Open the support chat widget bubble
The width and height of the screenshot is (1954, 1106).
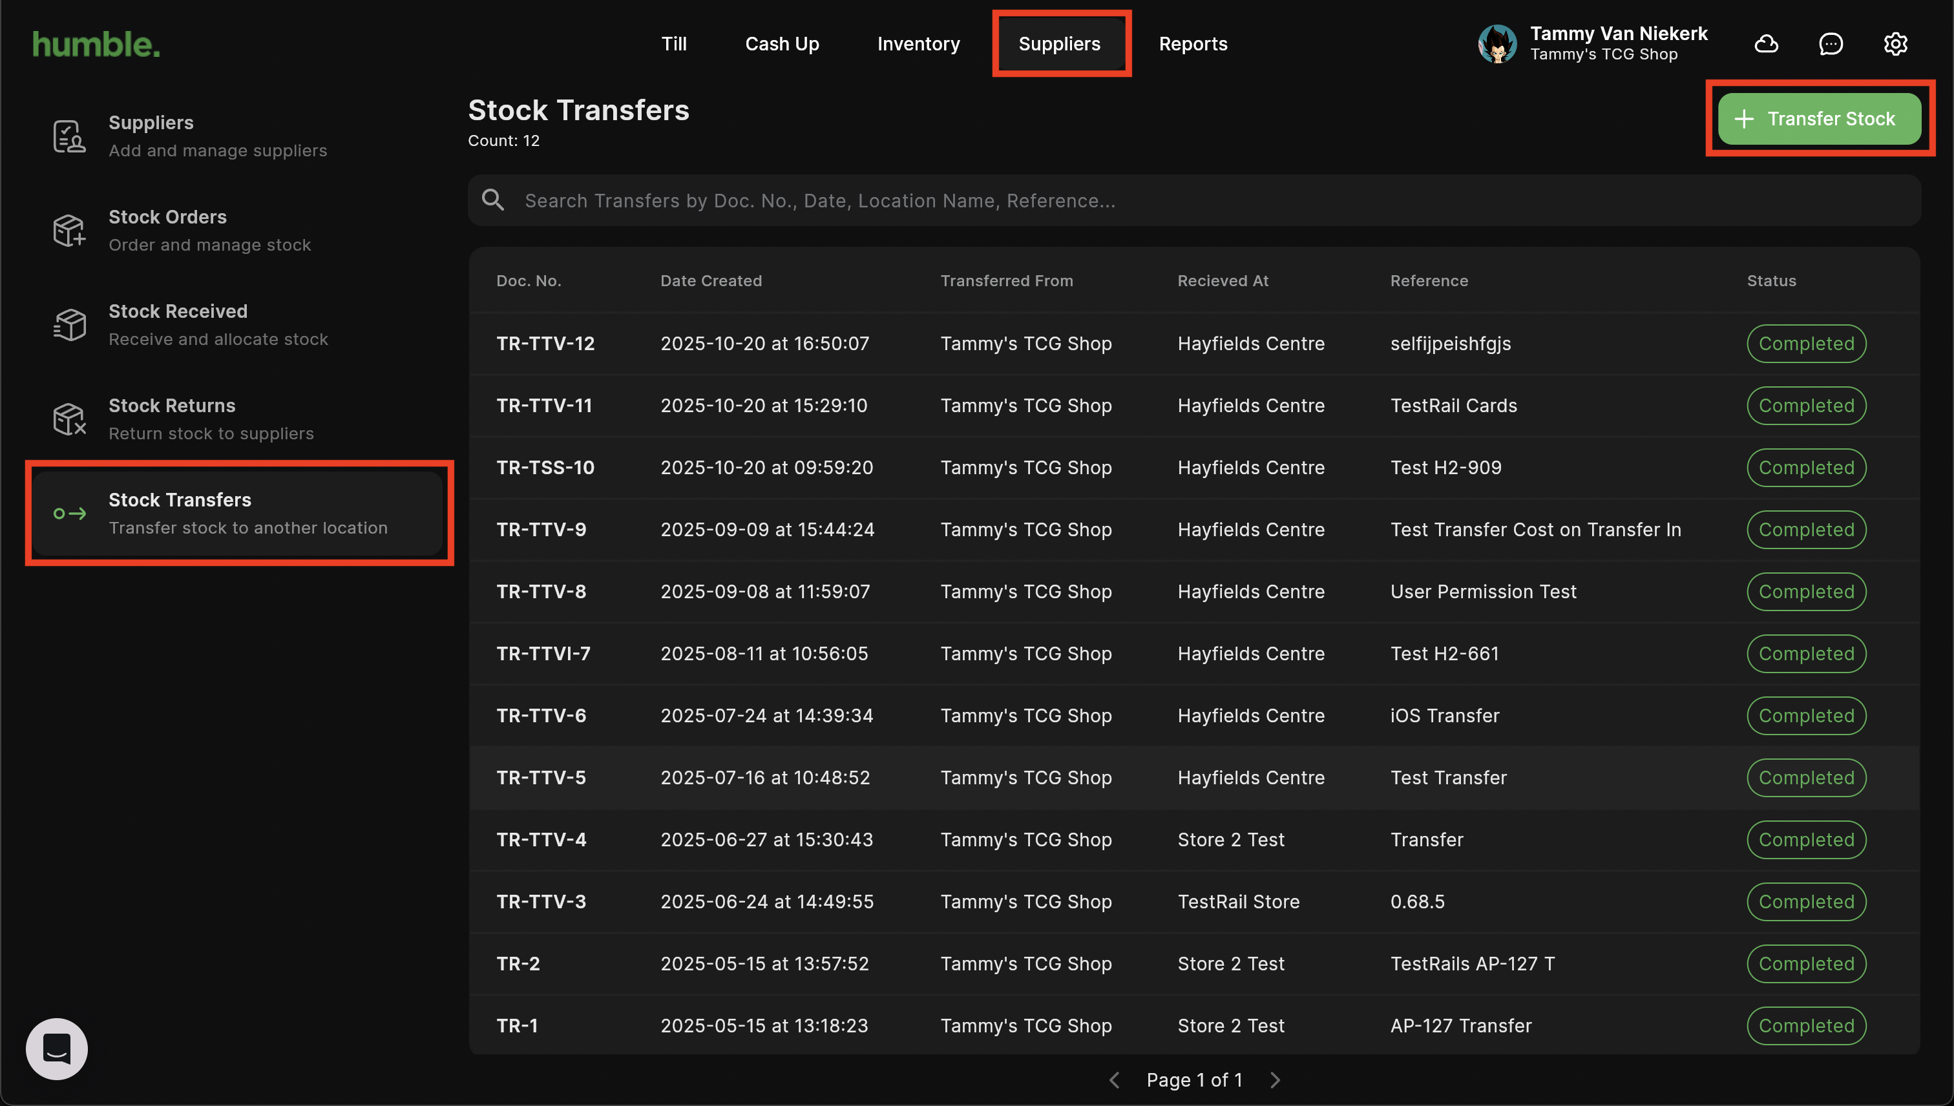click(x=57, y=1049)
